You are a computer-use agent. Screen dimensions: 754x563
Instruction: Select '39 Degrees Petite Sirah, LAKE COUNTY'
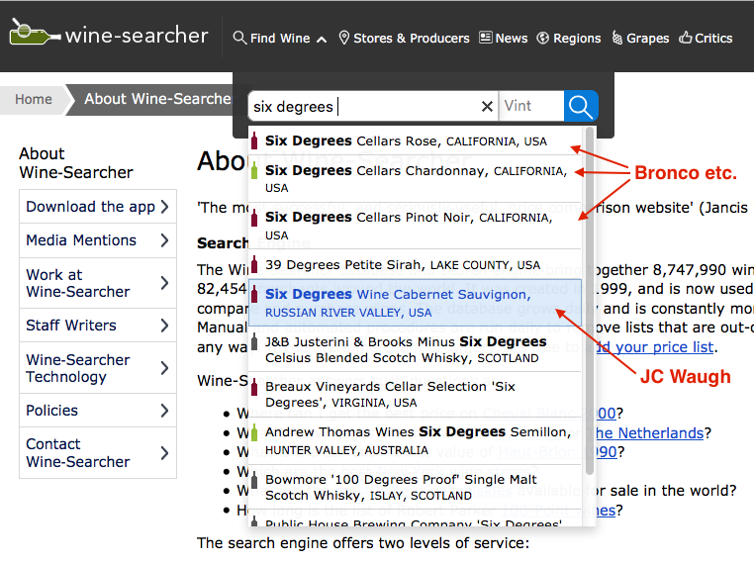point(415,264)
